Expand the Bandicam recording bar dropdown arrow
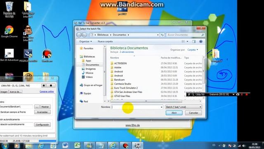 (x=233, y=94)
